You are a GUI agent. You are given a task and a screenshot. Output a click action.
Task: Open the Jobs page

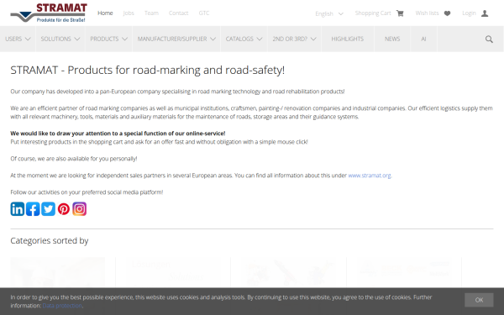point(129,13)
